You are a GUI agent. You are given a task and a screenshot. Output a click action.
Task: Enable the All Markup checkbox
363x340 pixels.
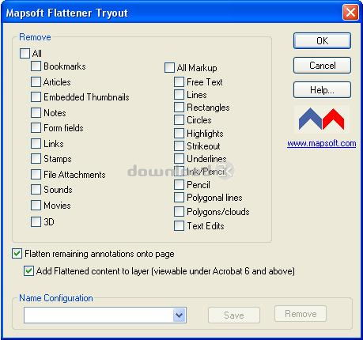click(x=169, y=67)
